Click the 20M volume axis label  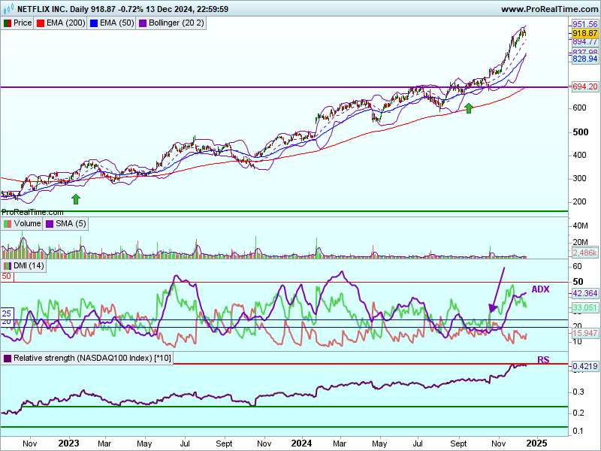[580, 242]
